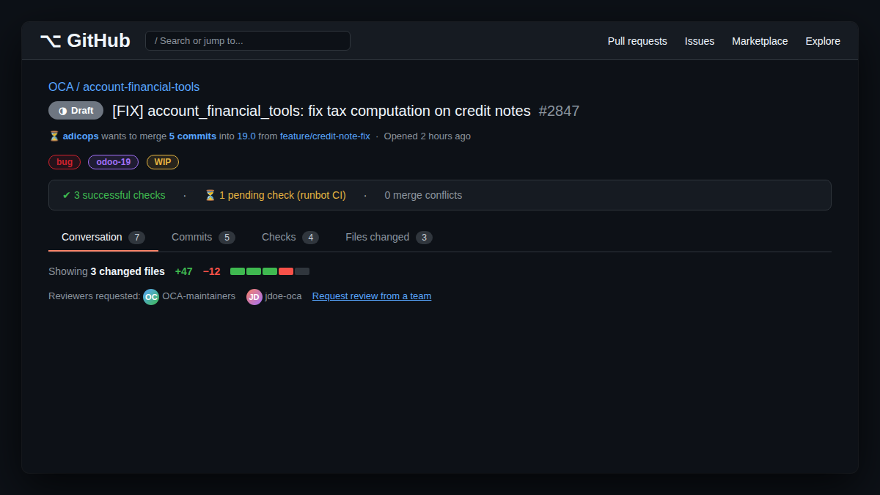880x495 pixels.
Task: Open adicops user profile link
Action: (81, 136)
